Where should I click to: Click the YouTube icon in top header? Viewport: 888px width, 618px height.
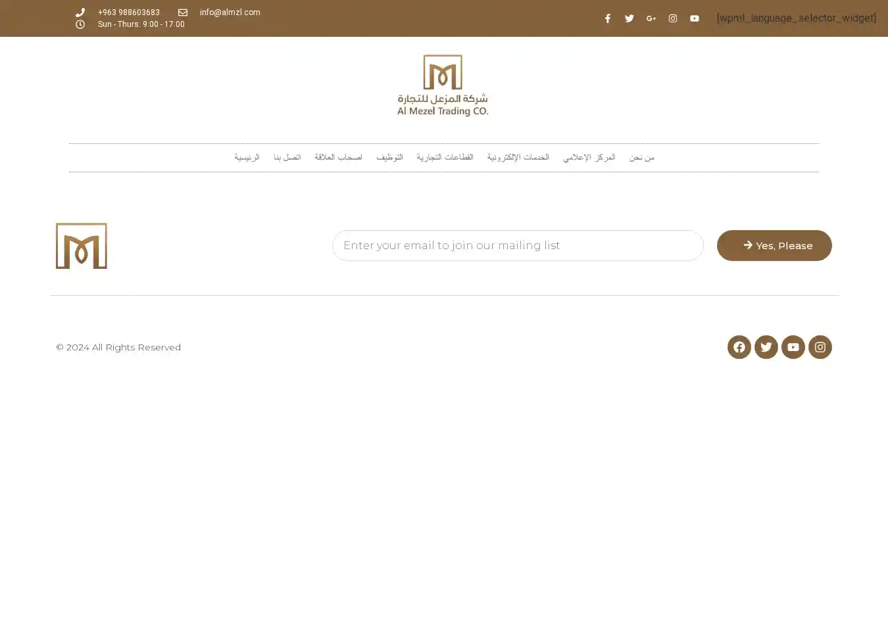click(694, 18)
